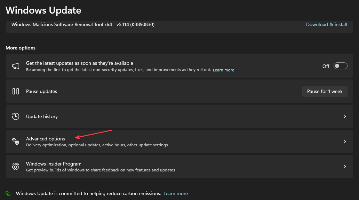Click the green leaf carbon emissions icon
359x200 pixels.
tap(8, 193)
